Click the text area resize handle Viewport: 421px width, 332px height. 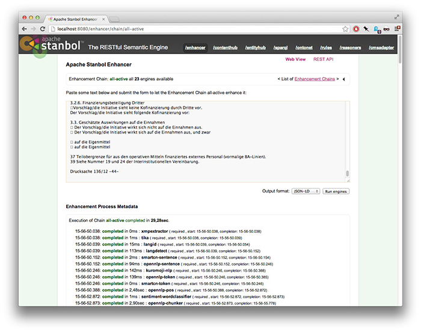click(348, 181)
